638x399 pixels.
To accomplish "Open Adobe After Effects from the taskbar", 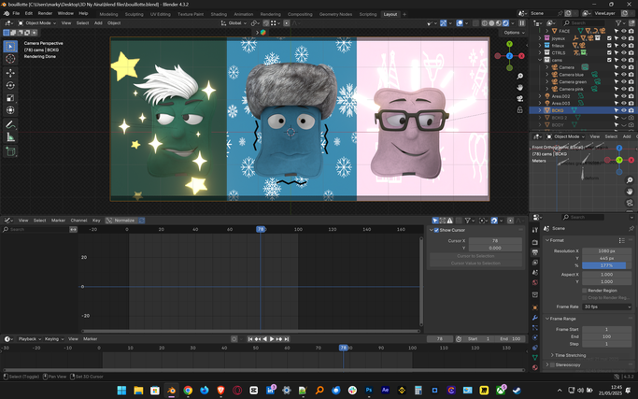I will click(x=385, y=391).
